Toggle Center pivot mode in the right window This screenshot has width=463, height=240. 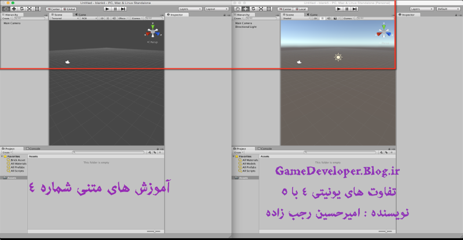click(x=285, y=9)
